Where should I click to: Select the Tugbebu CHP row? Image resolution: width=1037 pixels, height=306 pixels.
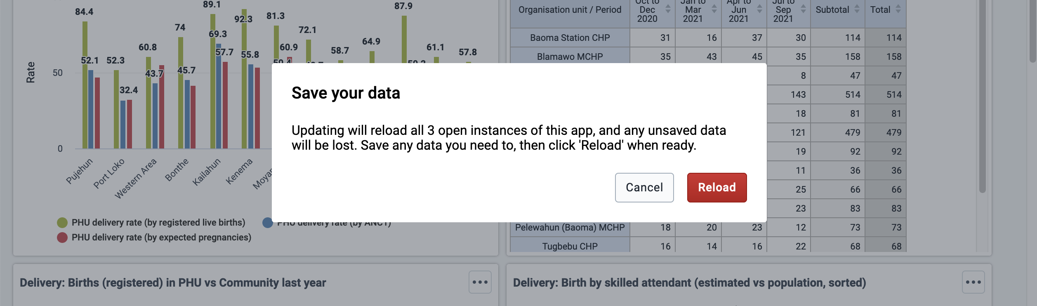[x=570, y=246]
